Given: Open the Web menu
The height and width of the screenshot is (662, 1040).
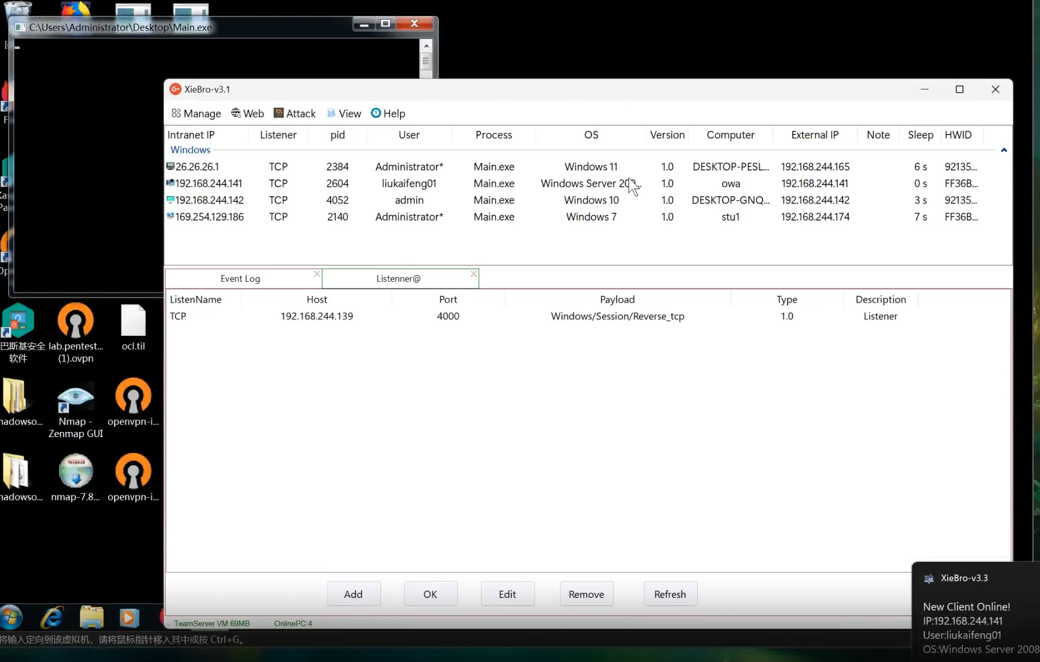Looking at the screenshot, I should coord(247,114).
